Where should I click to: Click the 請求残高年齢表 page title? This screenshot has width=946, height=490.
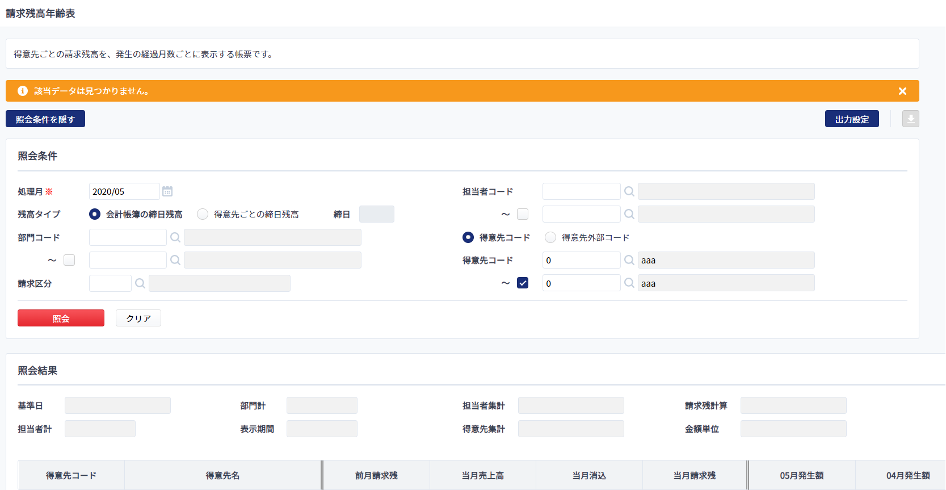click(40, 13)
